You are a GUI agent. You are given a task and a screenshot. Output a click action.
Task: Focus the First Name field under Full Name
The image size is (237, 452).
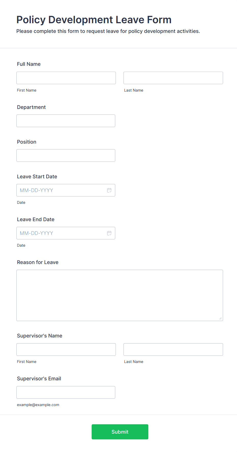[66, 78]
